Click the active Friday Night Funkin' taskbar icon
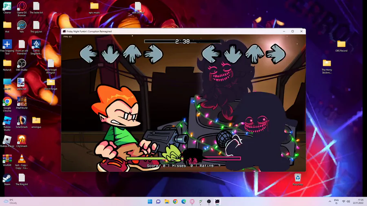The height and width of the screenshot is (206, 367). (x=217, y=202)
